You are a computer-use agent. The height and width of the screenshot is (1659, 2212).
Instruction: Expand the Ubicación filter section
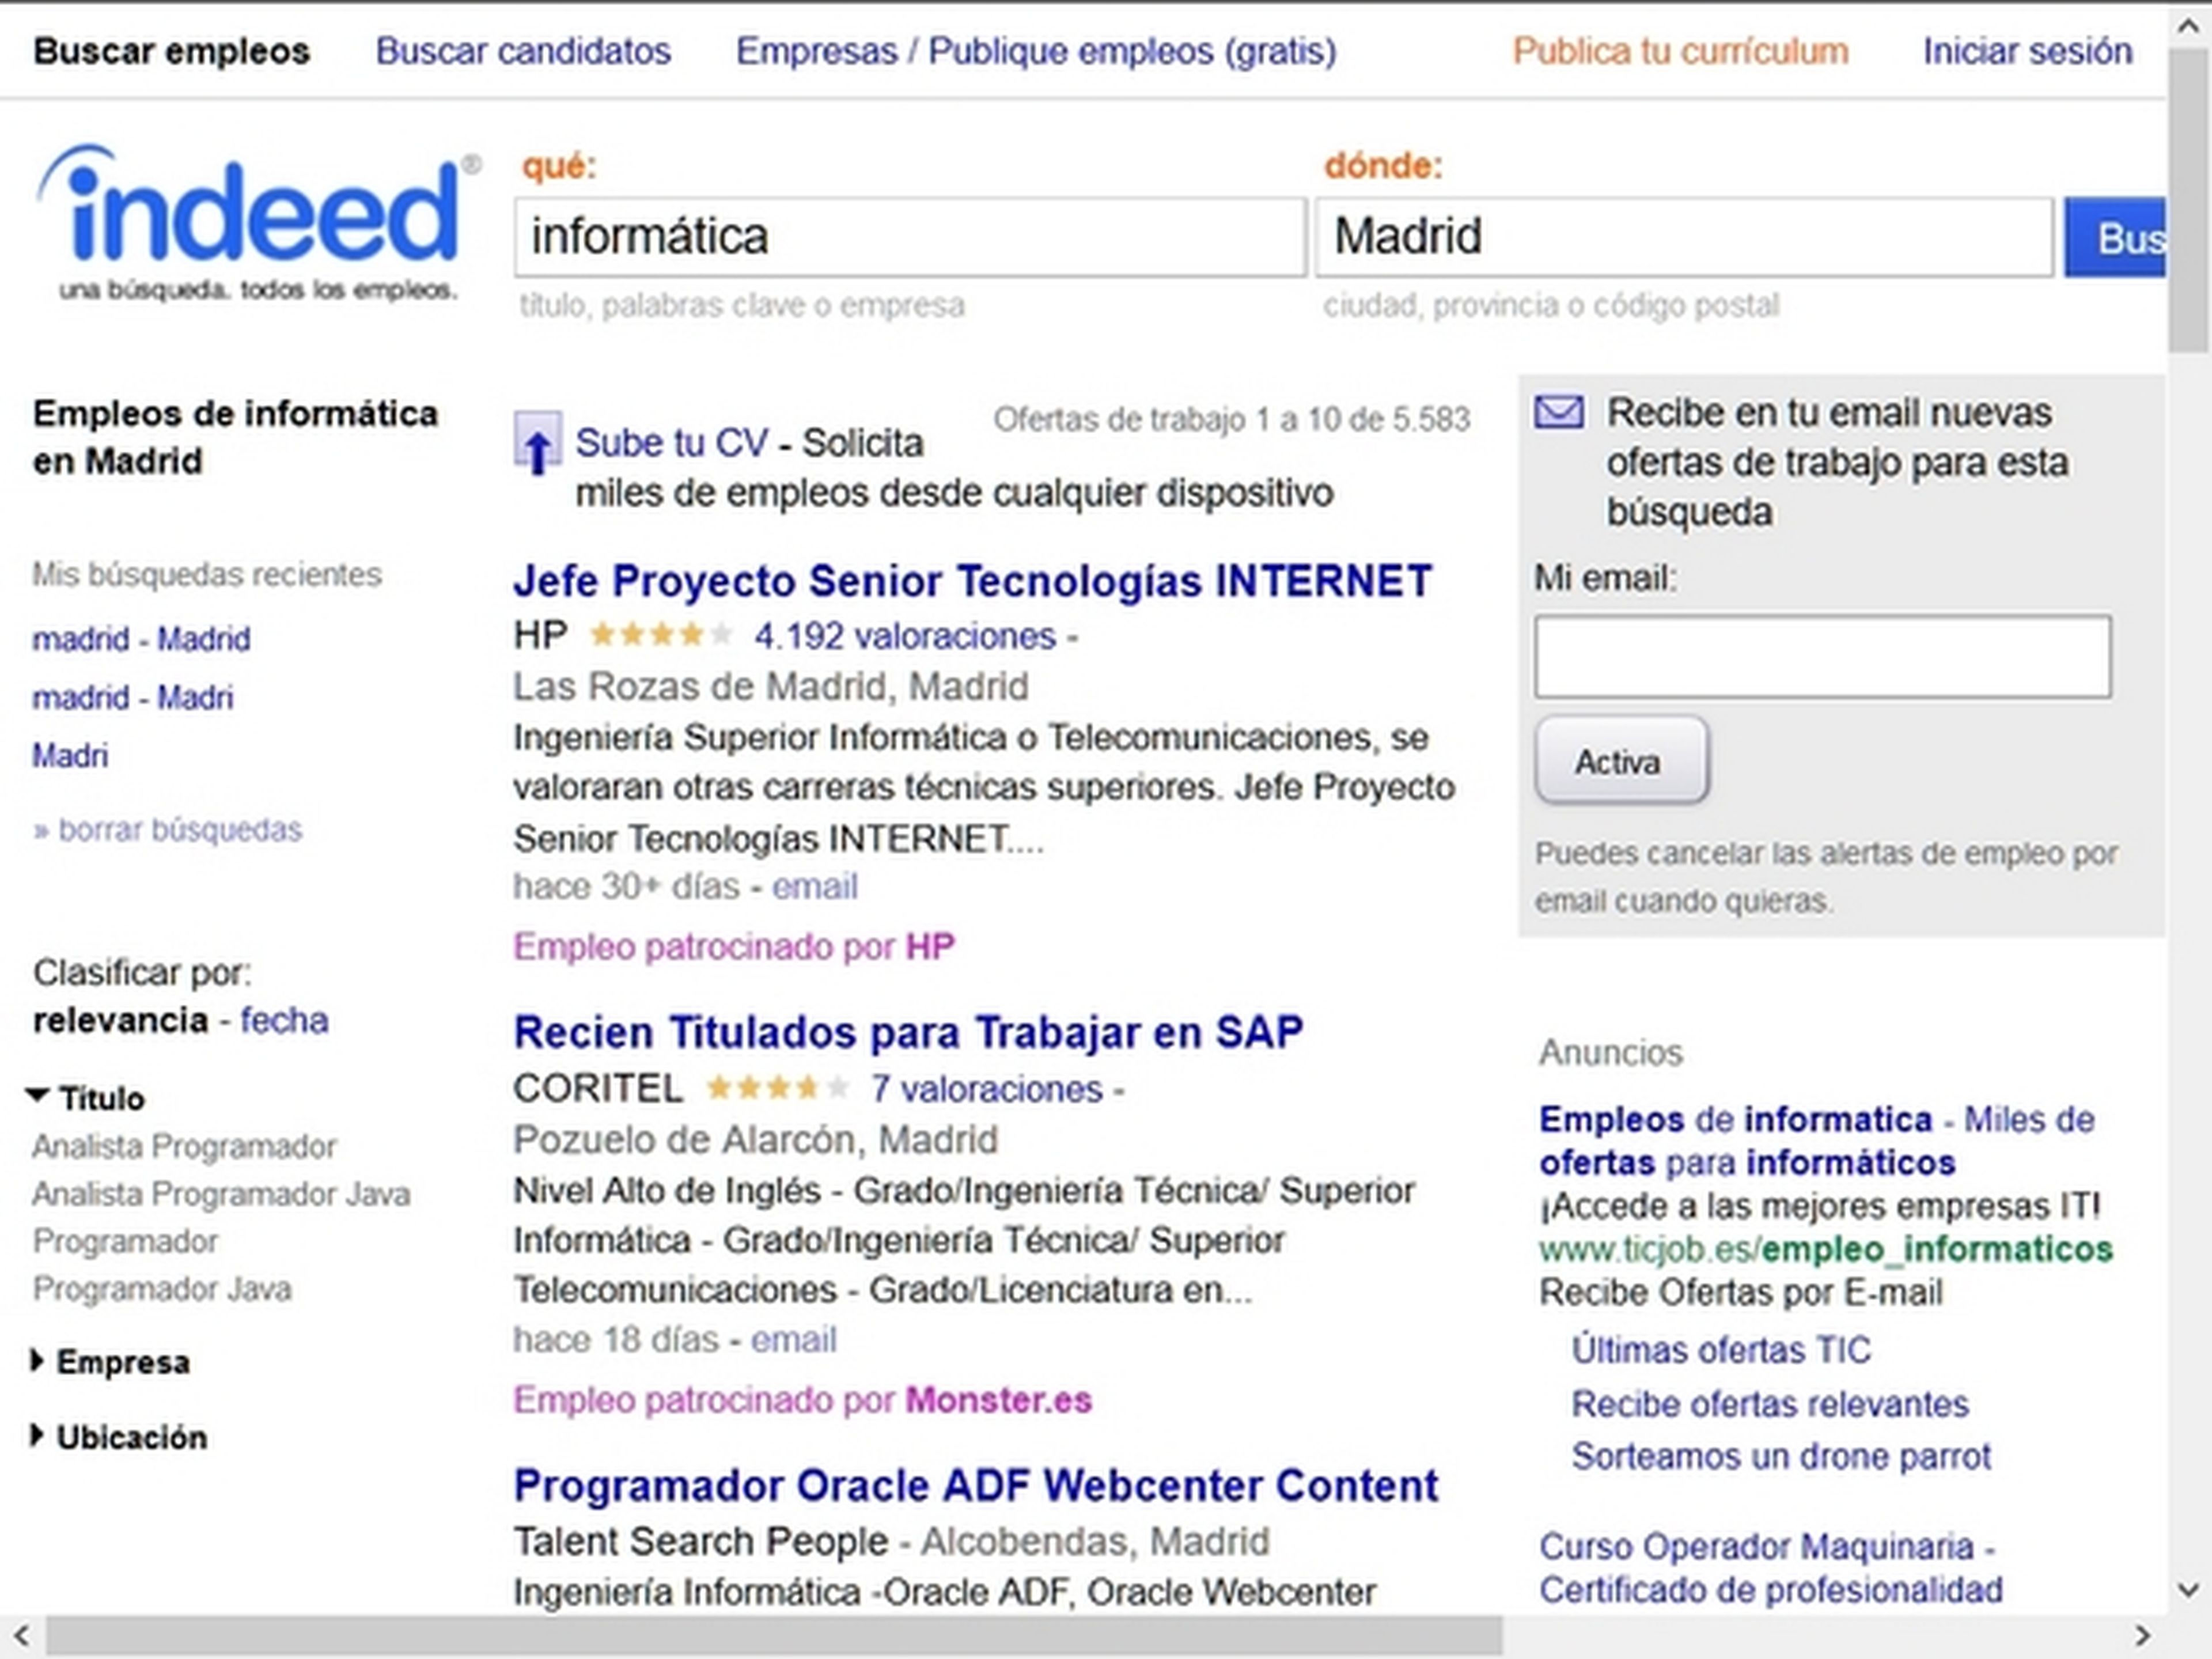(x=119, y=1437)
